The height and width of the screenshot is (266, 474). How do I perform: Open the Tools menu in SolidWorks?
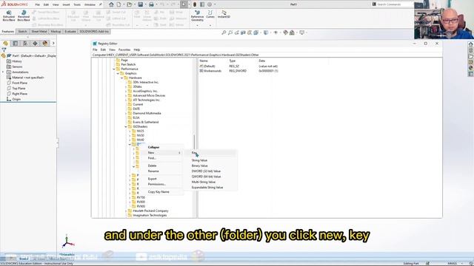pyautogui.click(x=77, y=5)
